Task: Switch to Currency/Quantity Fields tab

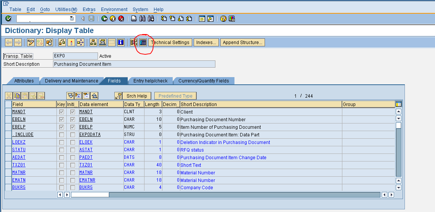Action: pyautogui.click(x=204, y=81)
